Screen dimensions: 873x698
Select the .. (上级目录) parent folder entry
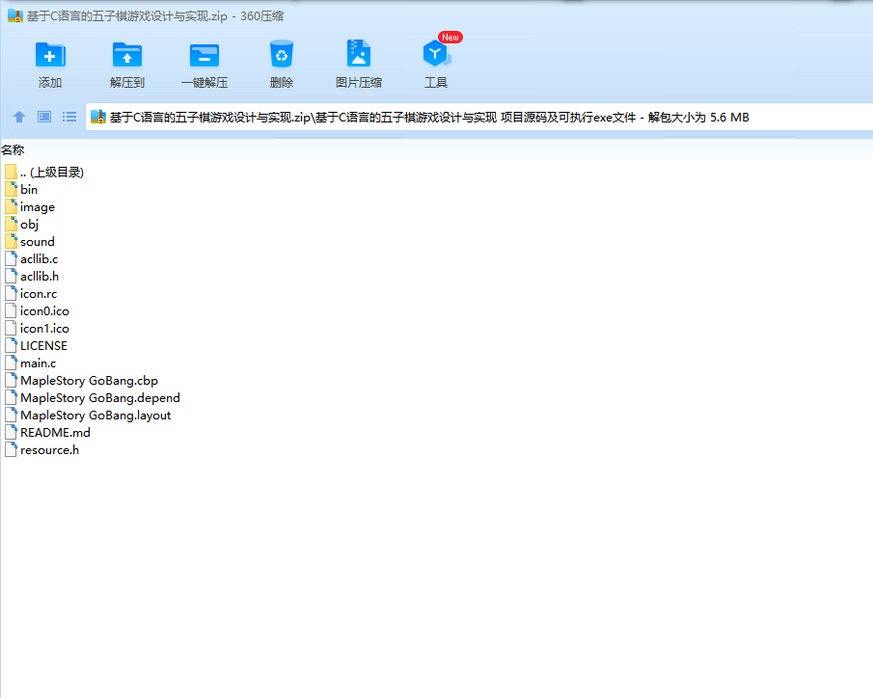(44, 172)
